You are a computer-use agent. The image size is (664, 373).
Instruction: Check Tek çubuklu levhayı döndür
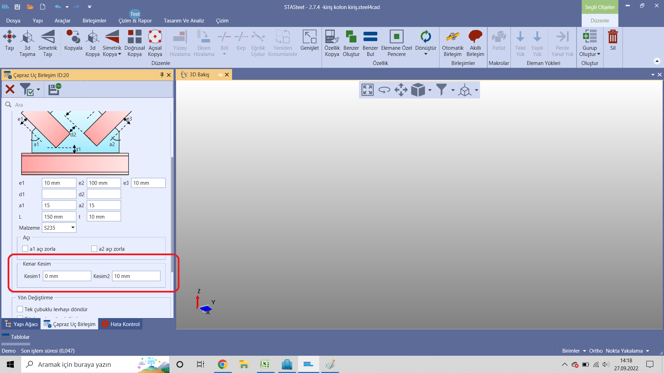[x=20, y=309]
